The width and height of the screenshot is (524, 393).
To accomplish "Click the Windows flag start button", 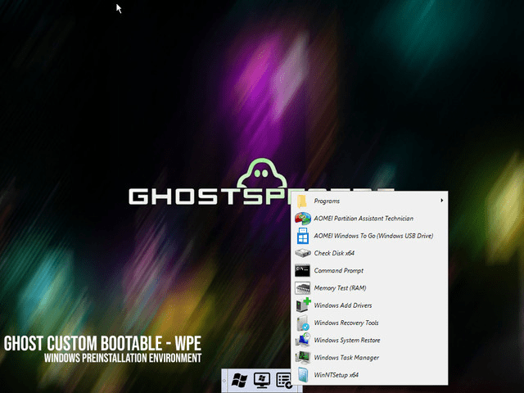I will coord(240,381).
